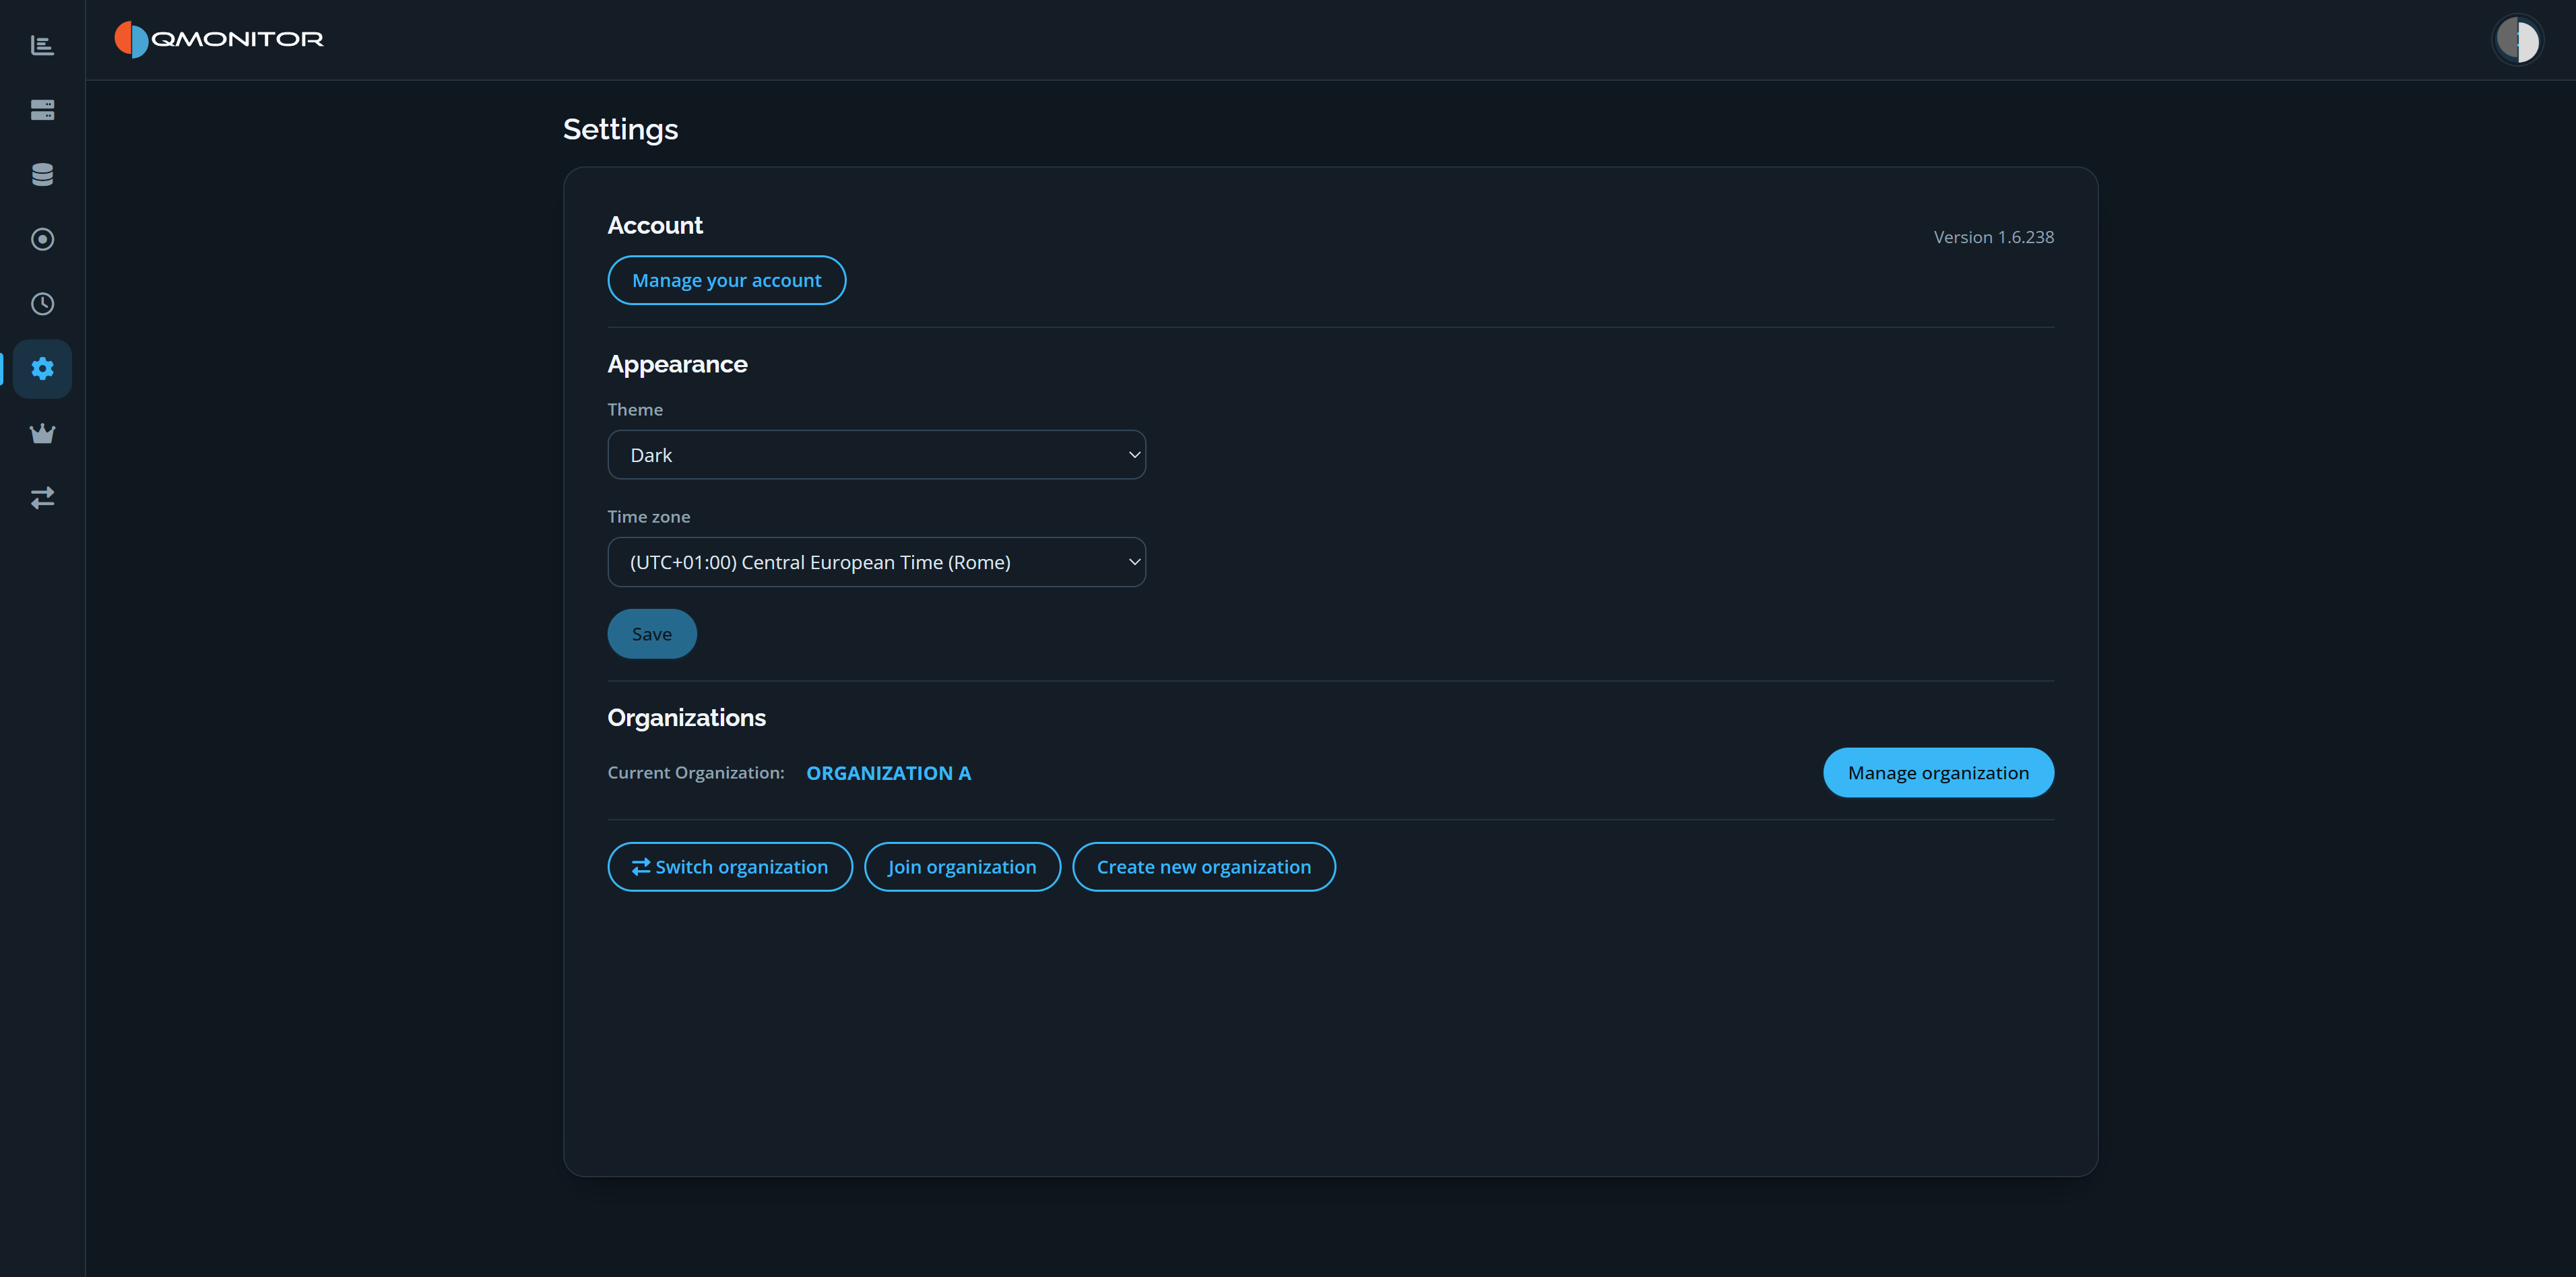The image size is (2576, 1277).
Task: Click Switch organization button
Action: pyautogui.click(x=729, y=867)
